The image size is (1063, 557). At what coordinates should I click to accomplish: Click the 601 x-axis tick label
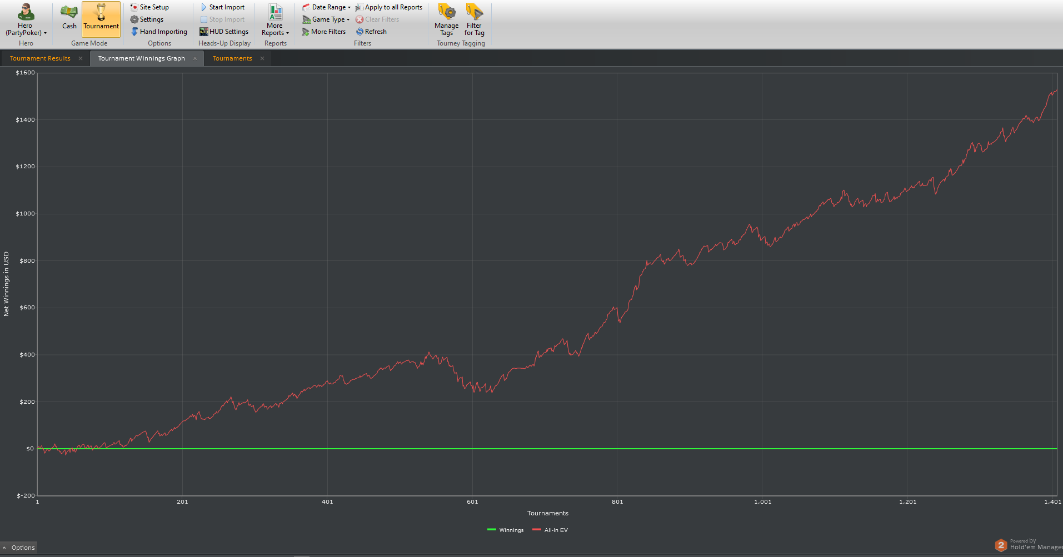[x=472, y=502]
